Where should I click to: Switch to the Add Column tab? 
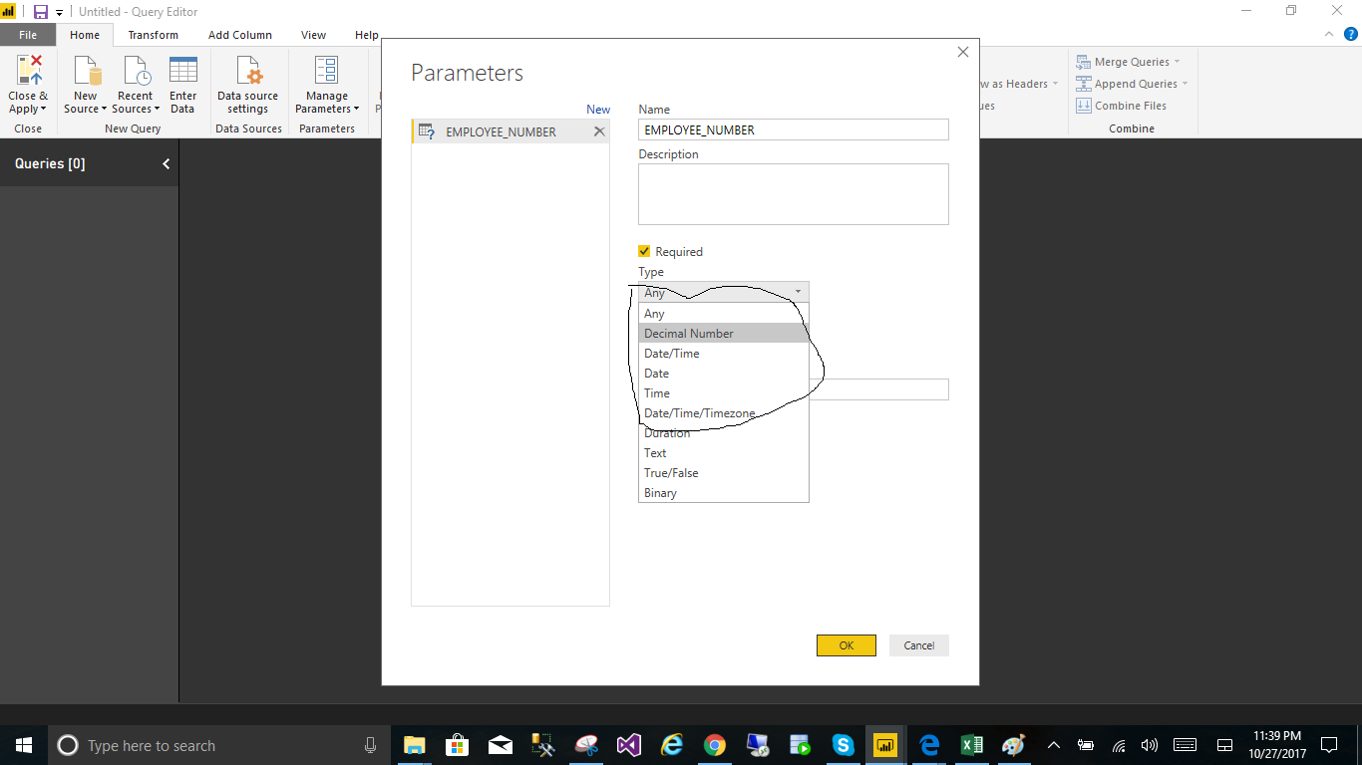coord(239,35)
